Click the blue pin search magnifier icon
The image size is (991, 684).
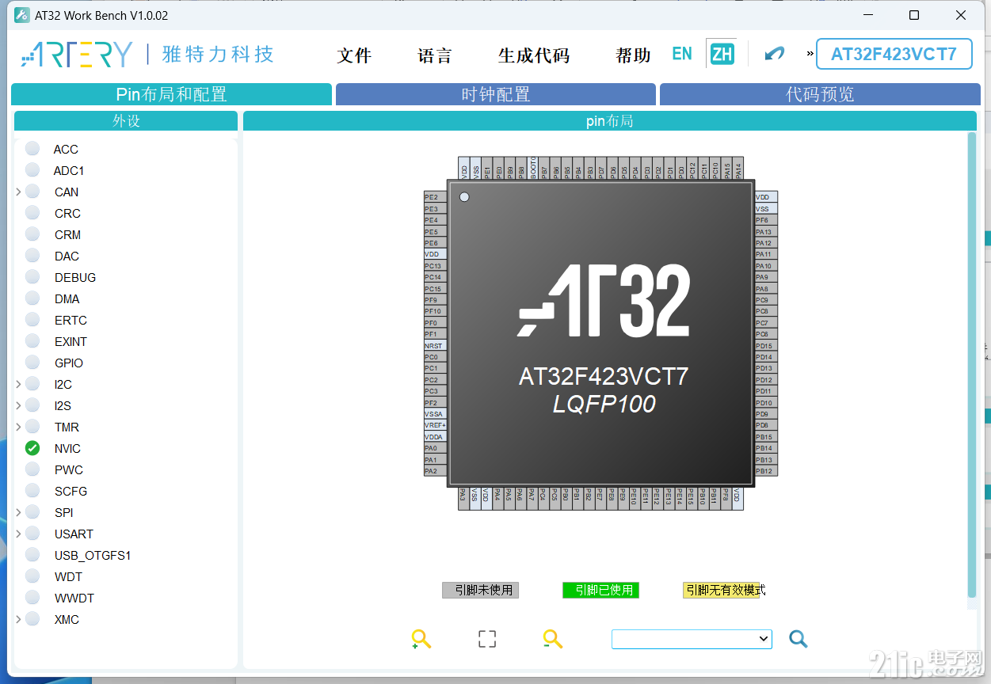click(798, 639)
